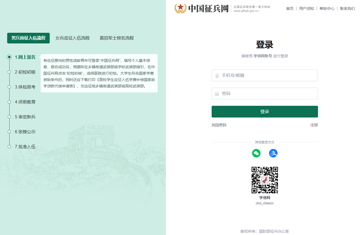Viewport: 360px width, 235px height.
Task: Select step 7.批准入伍
Action: pyautogui.click(x=25, y=147)
